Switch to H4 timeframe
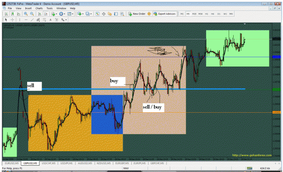Viewport: 283px width, 172px height. coord(213,14)
